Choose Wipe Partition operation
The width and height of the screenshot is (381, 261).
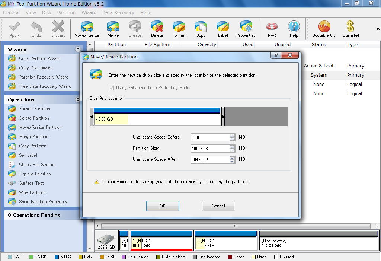click(32, 192)
